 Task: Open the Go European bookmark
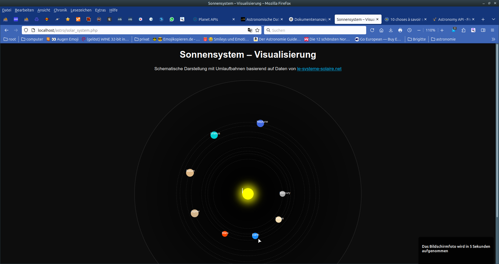(378, 39)
